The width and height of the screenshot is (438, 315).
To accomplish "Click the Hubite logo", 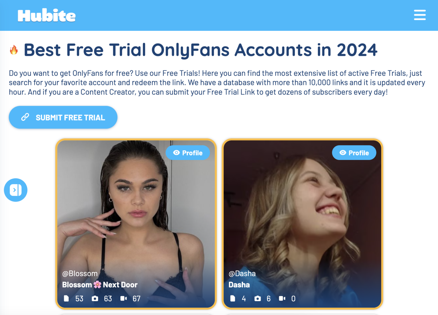I will tap(47, 16).
